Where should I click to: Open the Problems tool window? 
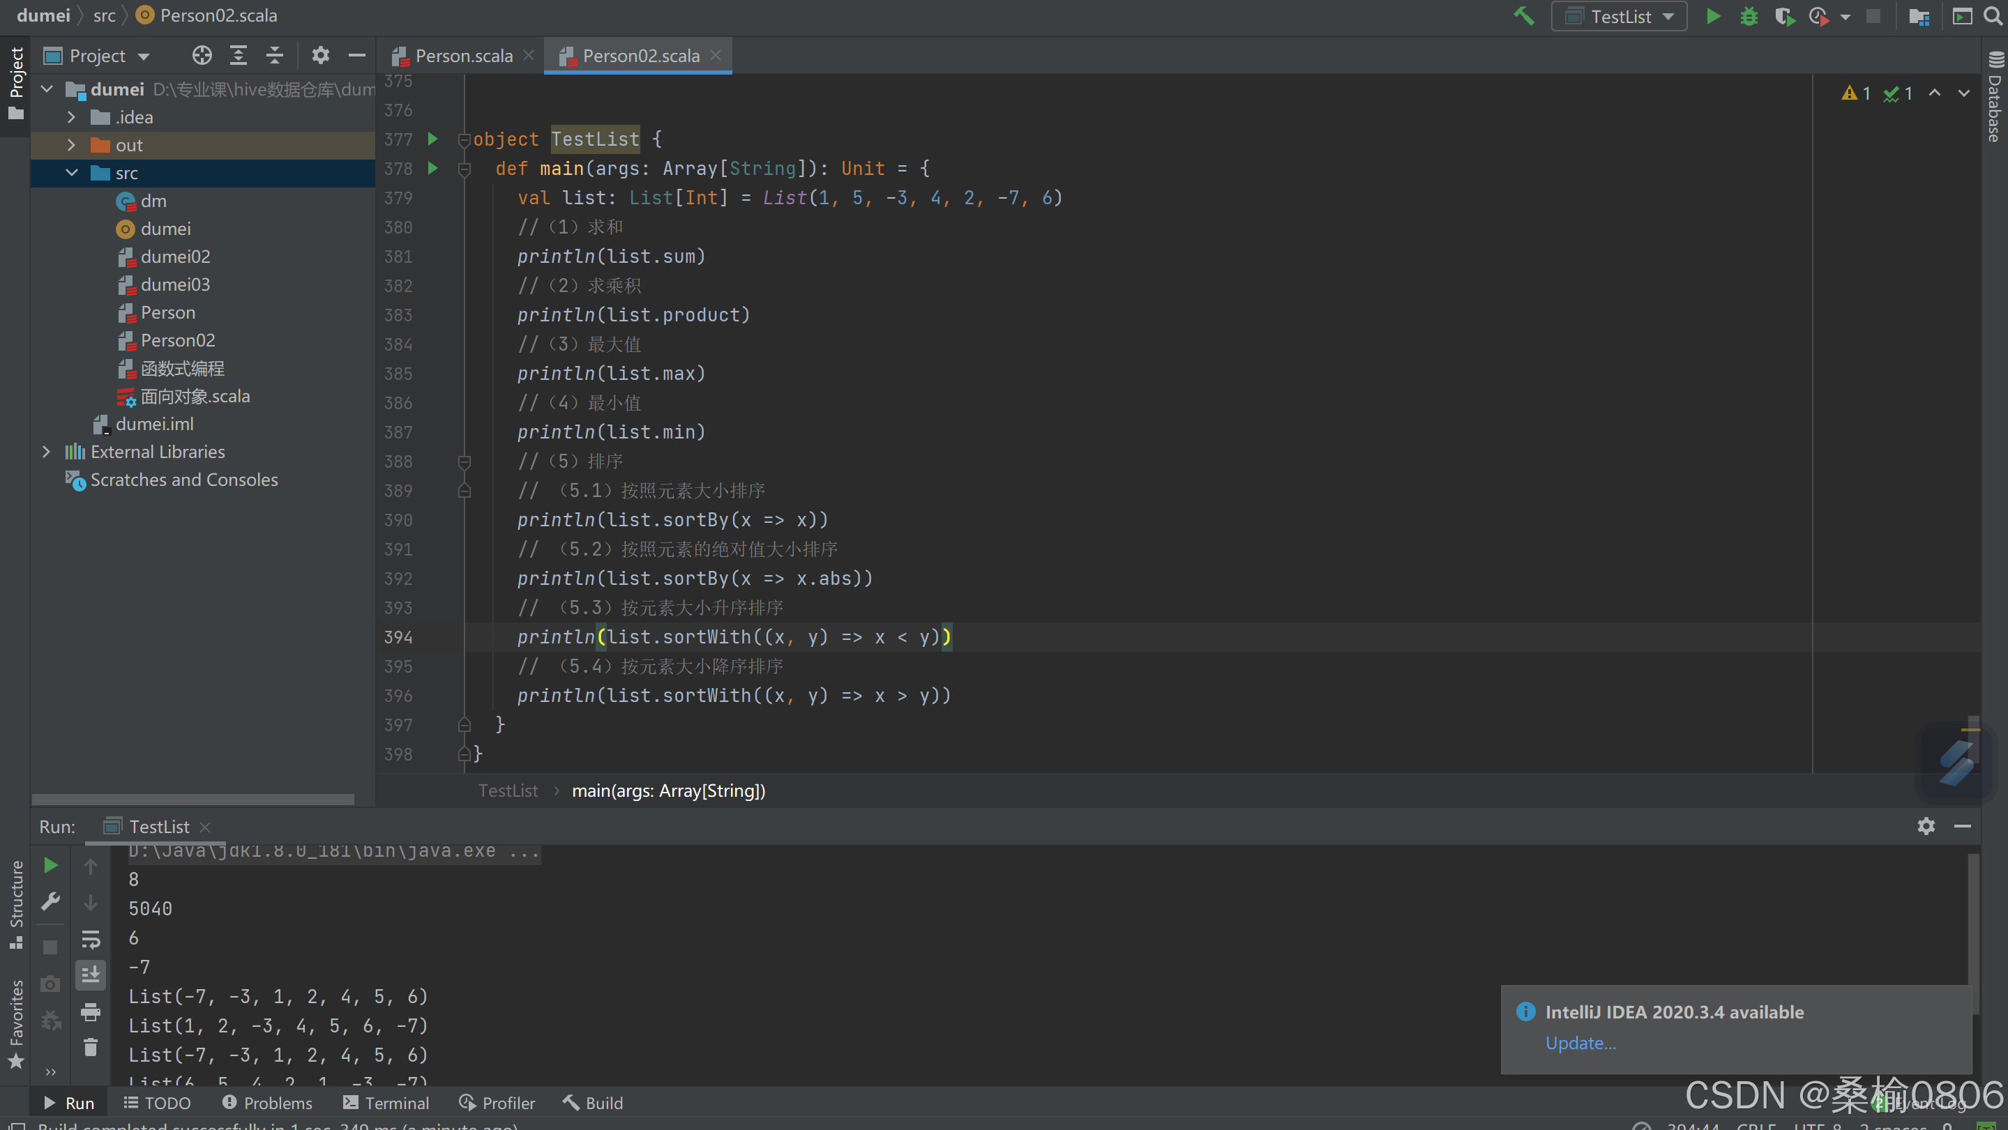267,1103
